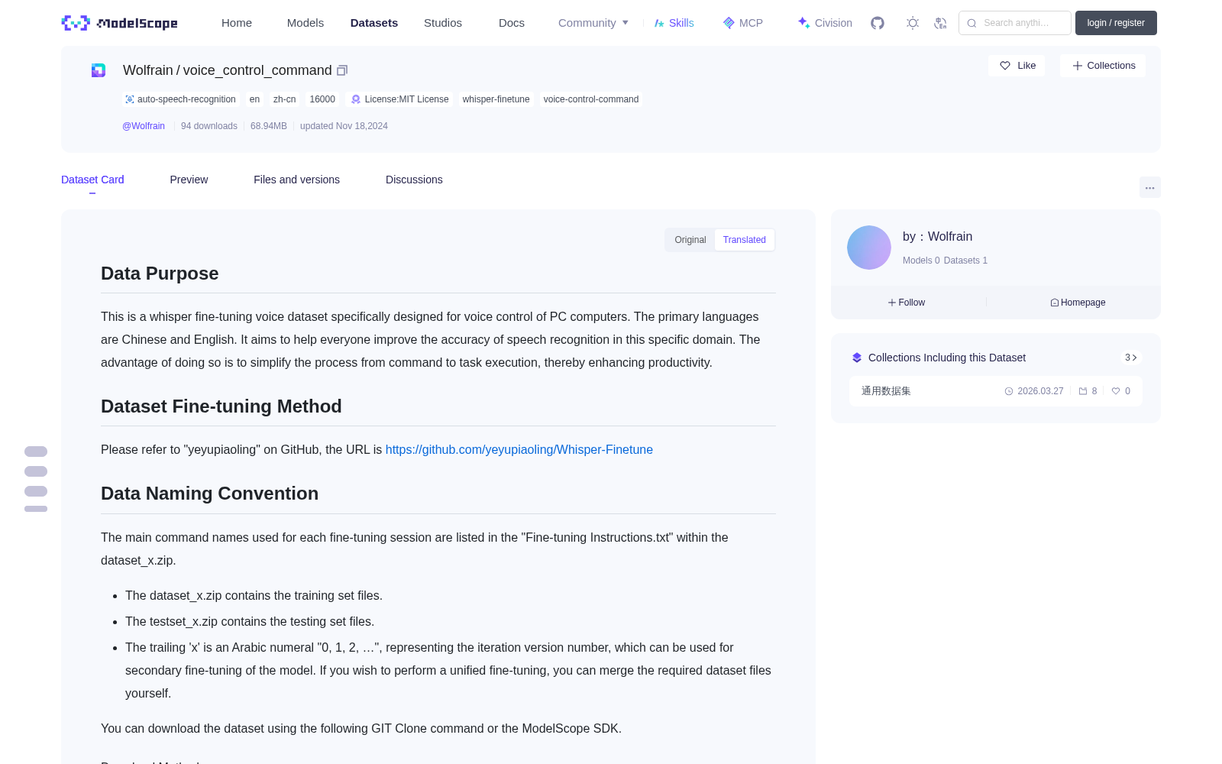View the Discussions tab
Screen dimensions: 1222x764
click(x=414, y=180)
